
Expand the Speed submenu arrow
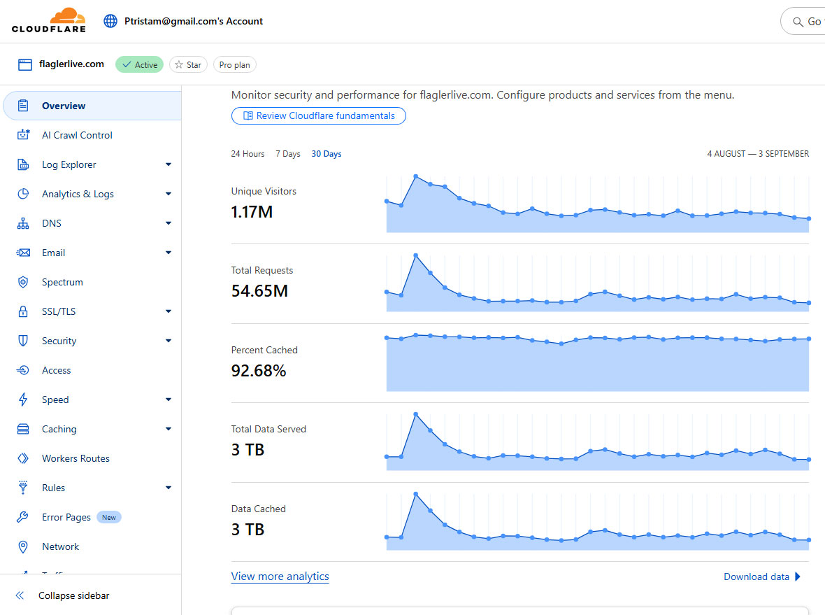[168, 400]
